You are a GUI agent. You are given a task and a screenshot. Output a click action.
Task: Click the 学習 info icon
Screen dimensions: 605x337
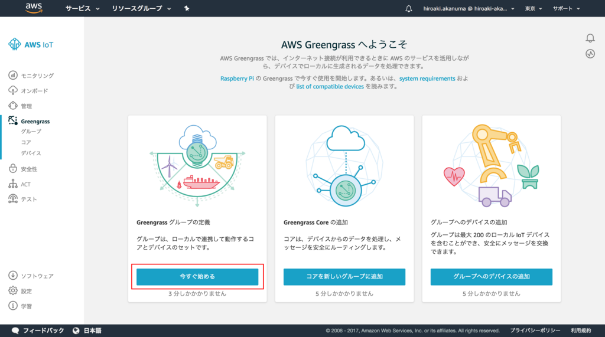(x=13, y=305)
